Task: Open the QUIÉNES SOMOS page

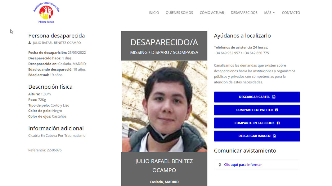Action: 179,13
